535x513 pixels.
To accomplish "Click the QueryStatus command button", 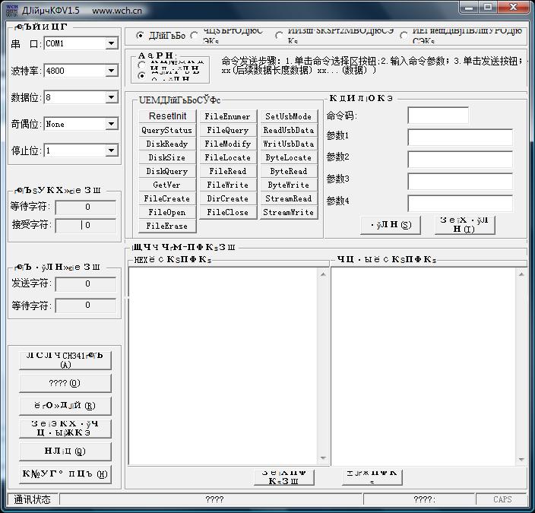I will point(167,130).
